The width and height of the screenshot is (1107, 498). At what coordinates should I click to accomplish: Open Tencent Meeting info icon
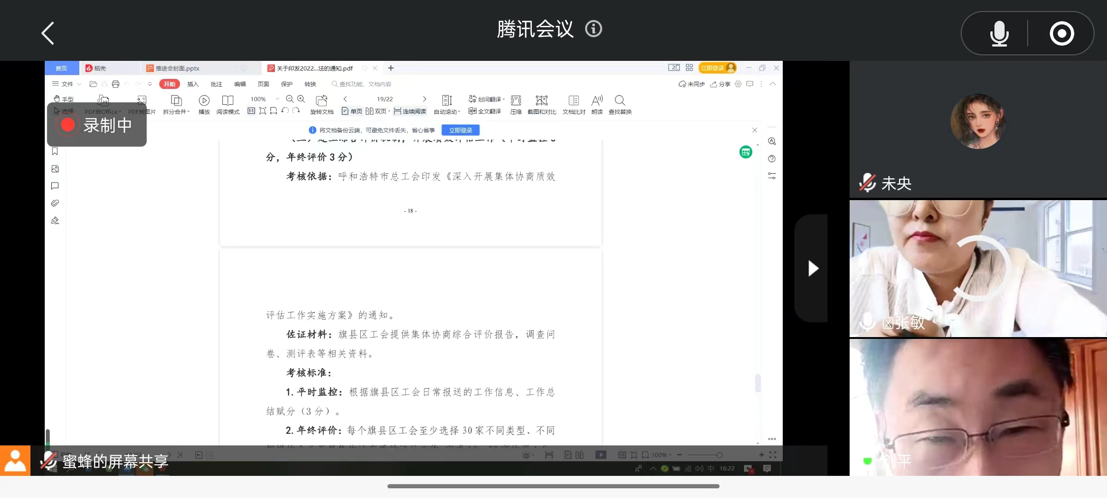594,29
